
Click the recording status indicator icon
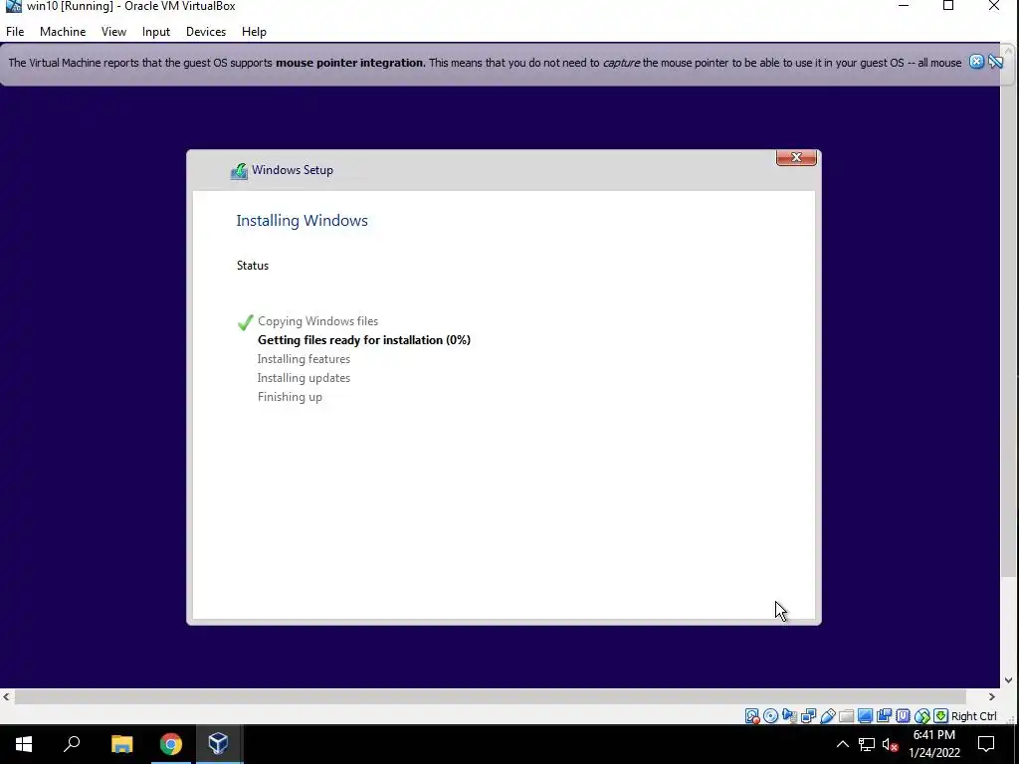click(x=884, y=716)
